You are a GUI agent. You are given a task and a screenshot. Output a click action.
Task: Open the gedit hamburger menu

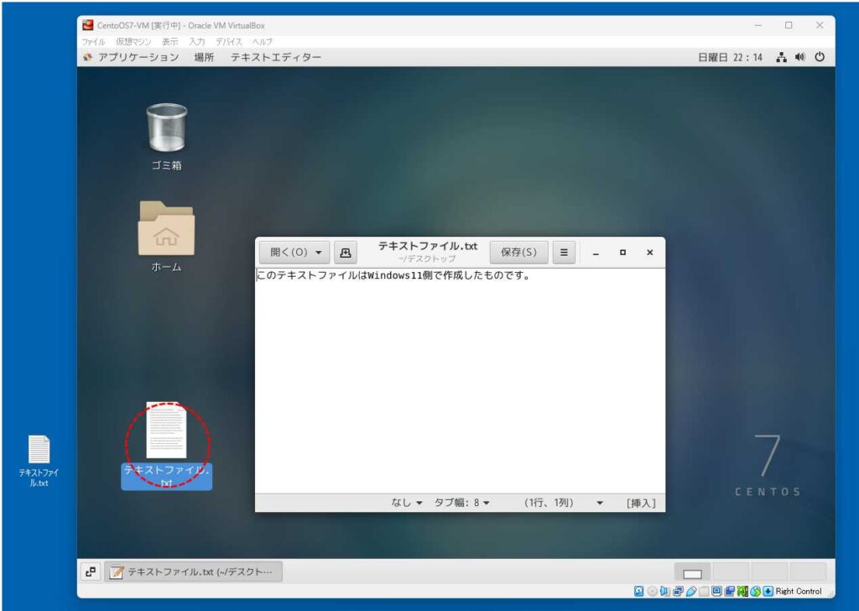[564, 253]
